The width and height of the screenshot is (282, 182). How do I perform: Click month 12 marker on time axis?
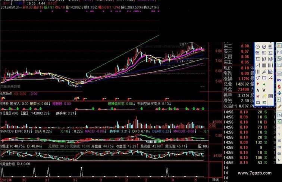click(x=75, y=180)
